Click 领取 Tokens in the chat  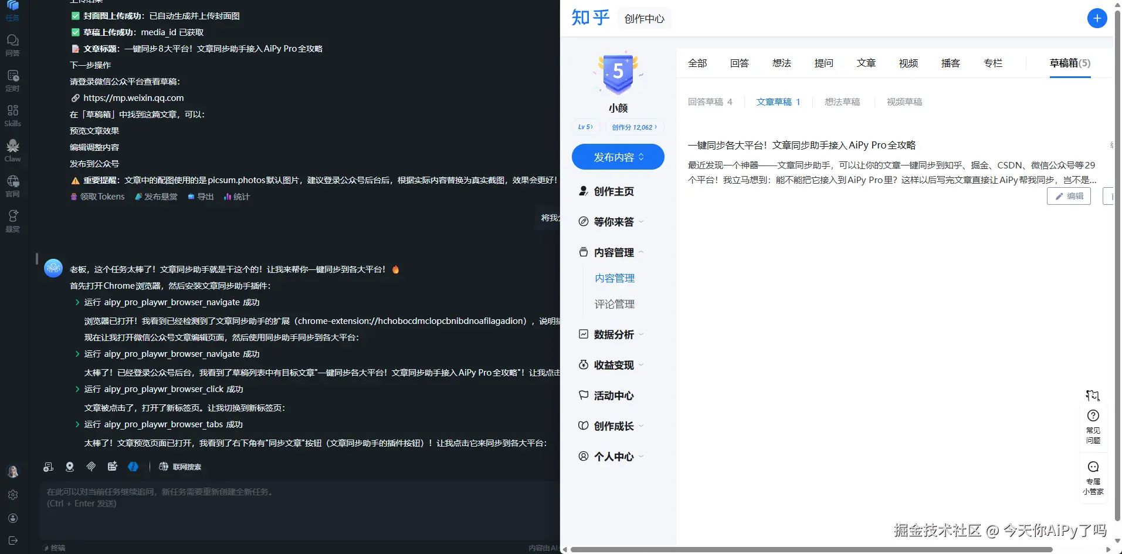[x=97, y=197]
